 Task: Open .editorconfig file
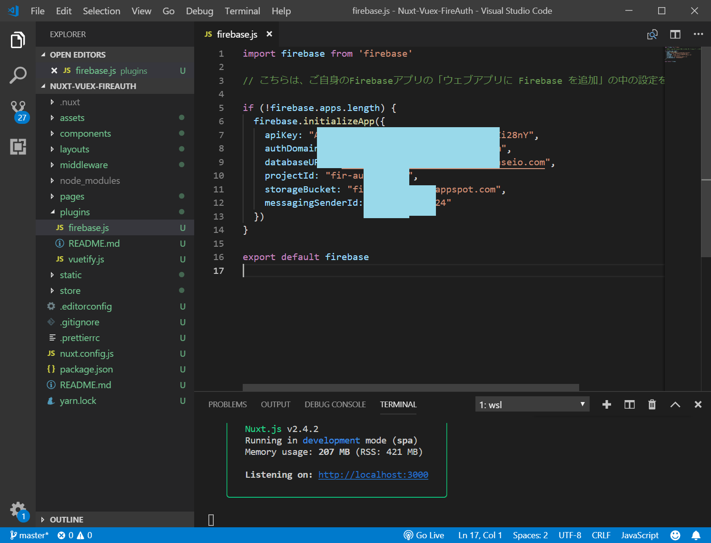(x=115, y=306)
